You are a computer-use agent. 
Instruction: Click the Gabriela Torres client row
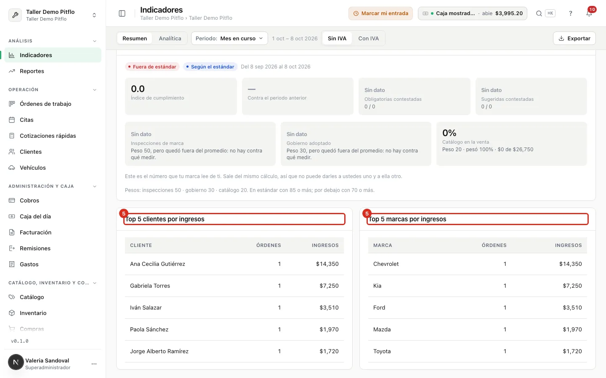click(x=234, y=286)
